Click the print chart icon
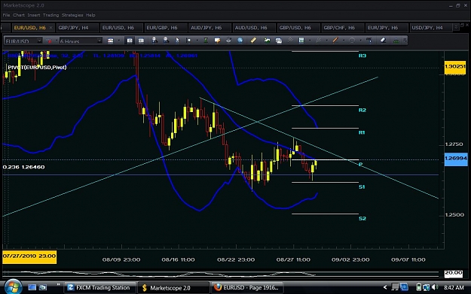471x294 pixels. [x=228, y=40]
